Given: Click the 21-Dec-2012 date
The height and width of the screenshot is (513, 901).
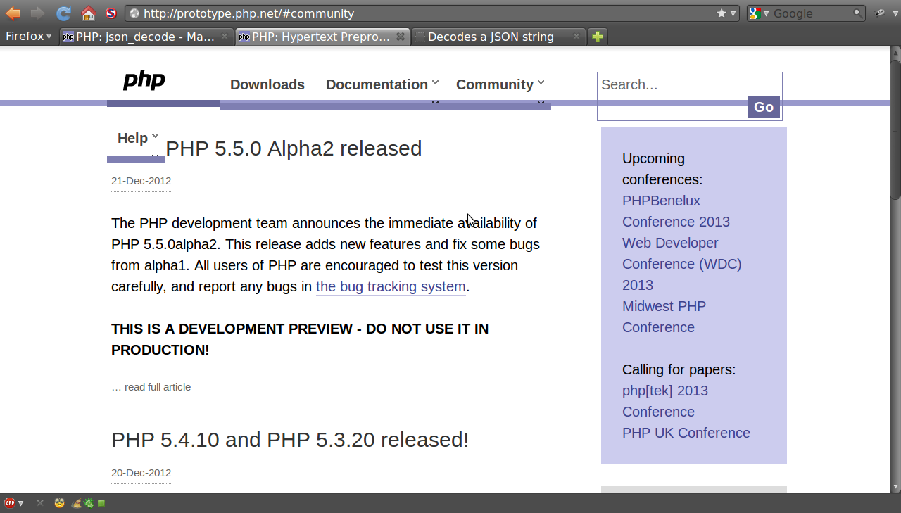Looking at the screenshot, I should [x=141, y=181].
